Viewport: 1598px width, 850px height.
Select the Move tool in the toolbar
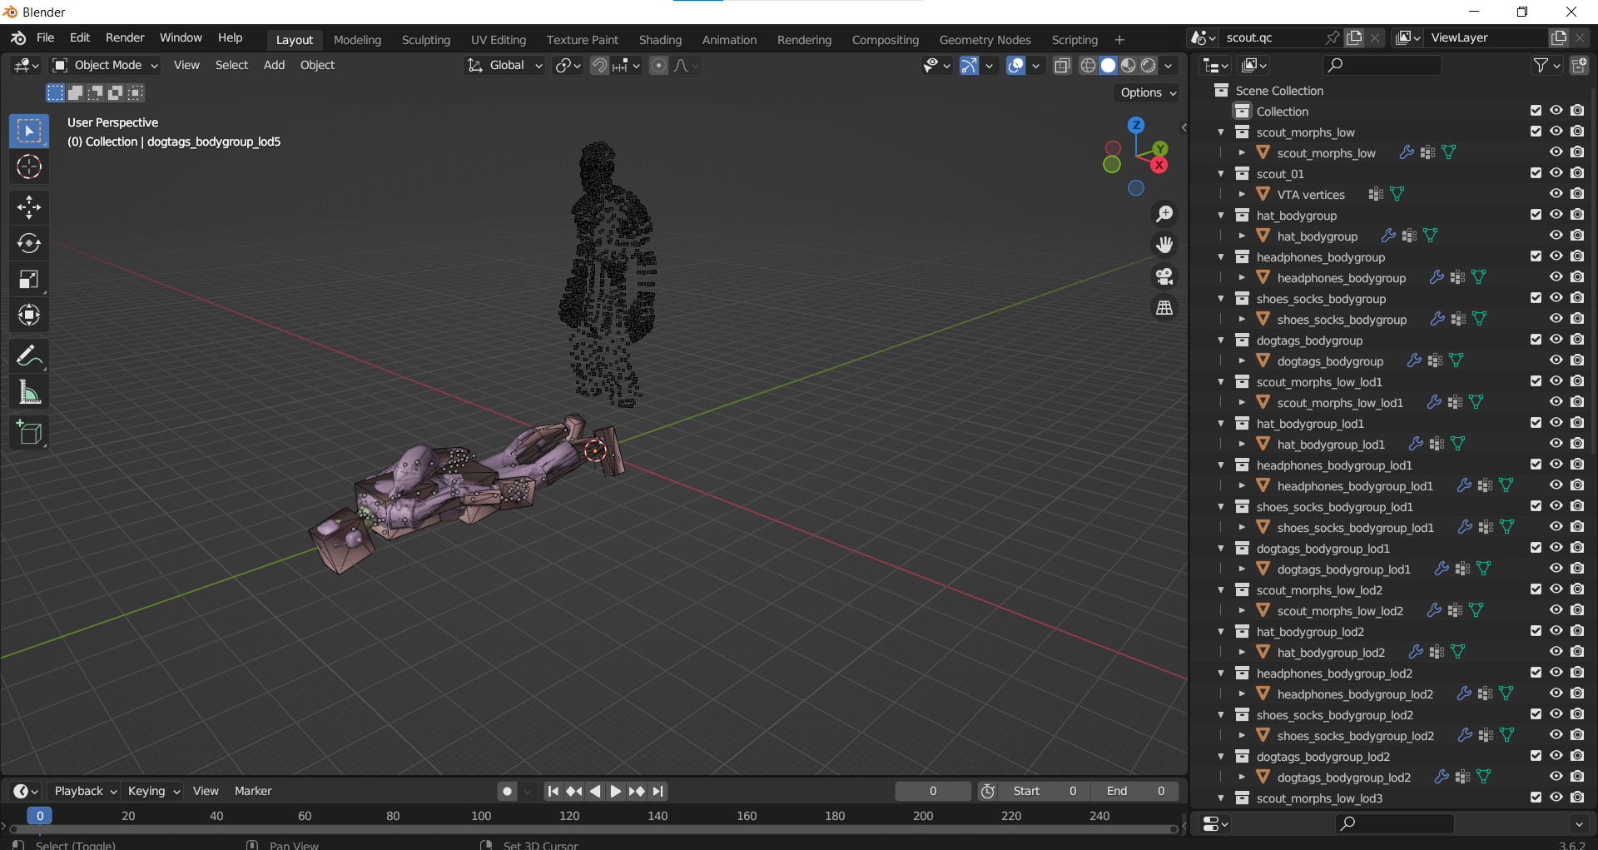point(28,206)
